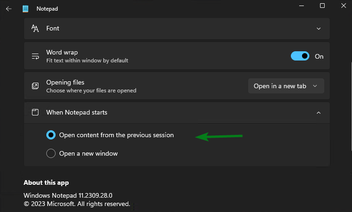Click the Font row label
The width and height of the screenshot is (352, 212).
(53, 29)
